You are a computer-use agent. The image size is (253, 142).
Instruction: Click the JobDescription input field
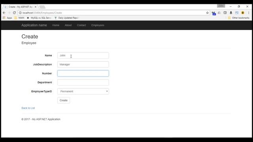click(x=83, y=64)
